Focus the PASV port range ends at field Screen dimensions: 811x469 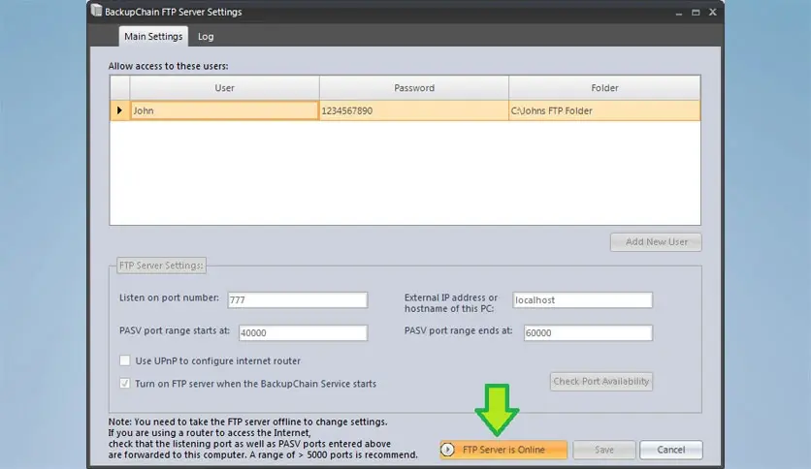[588, 332]
